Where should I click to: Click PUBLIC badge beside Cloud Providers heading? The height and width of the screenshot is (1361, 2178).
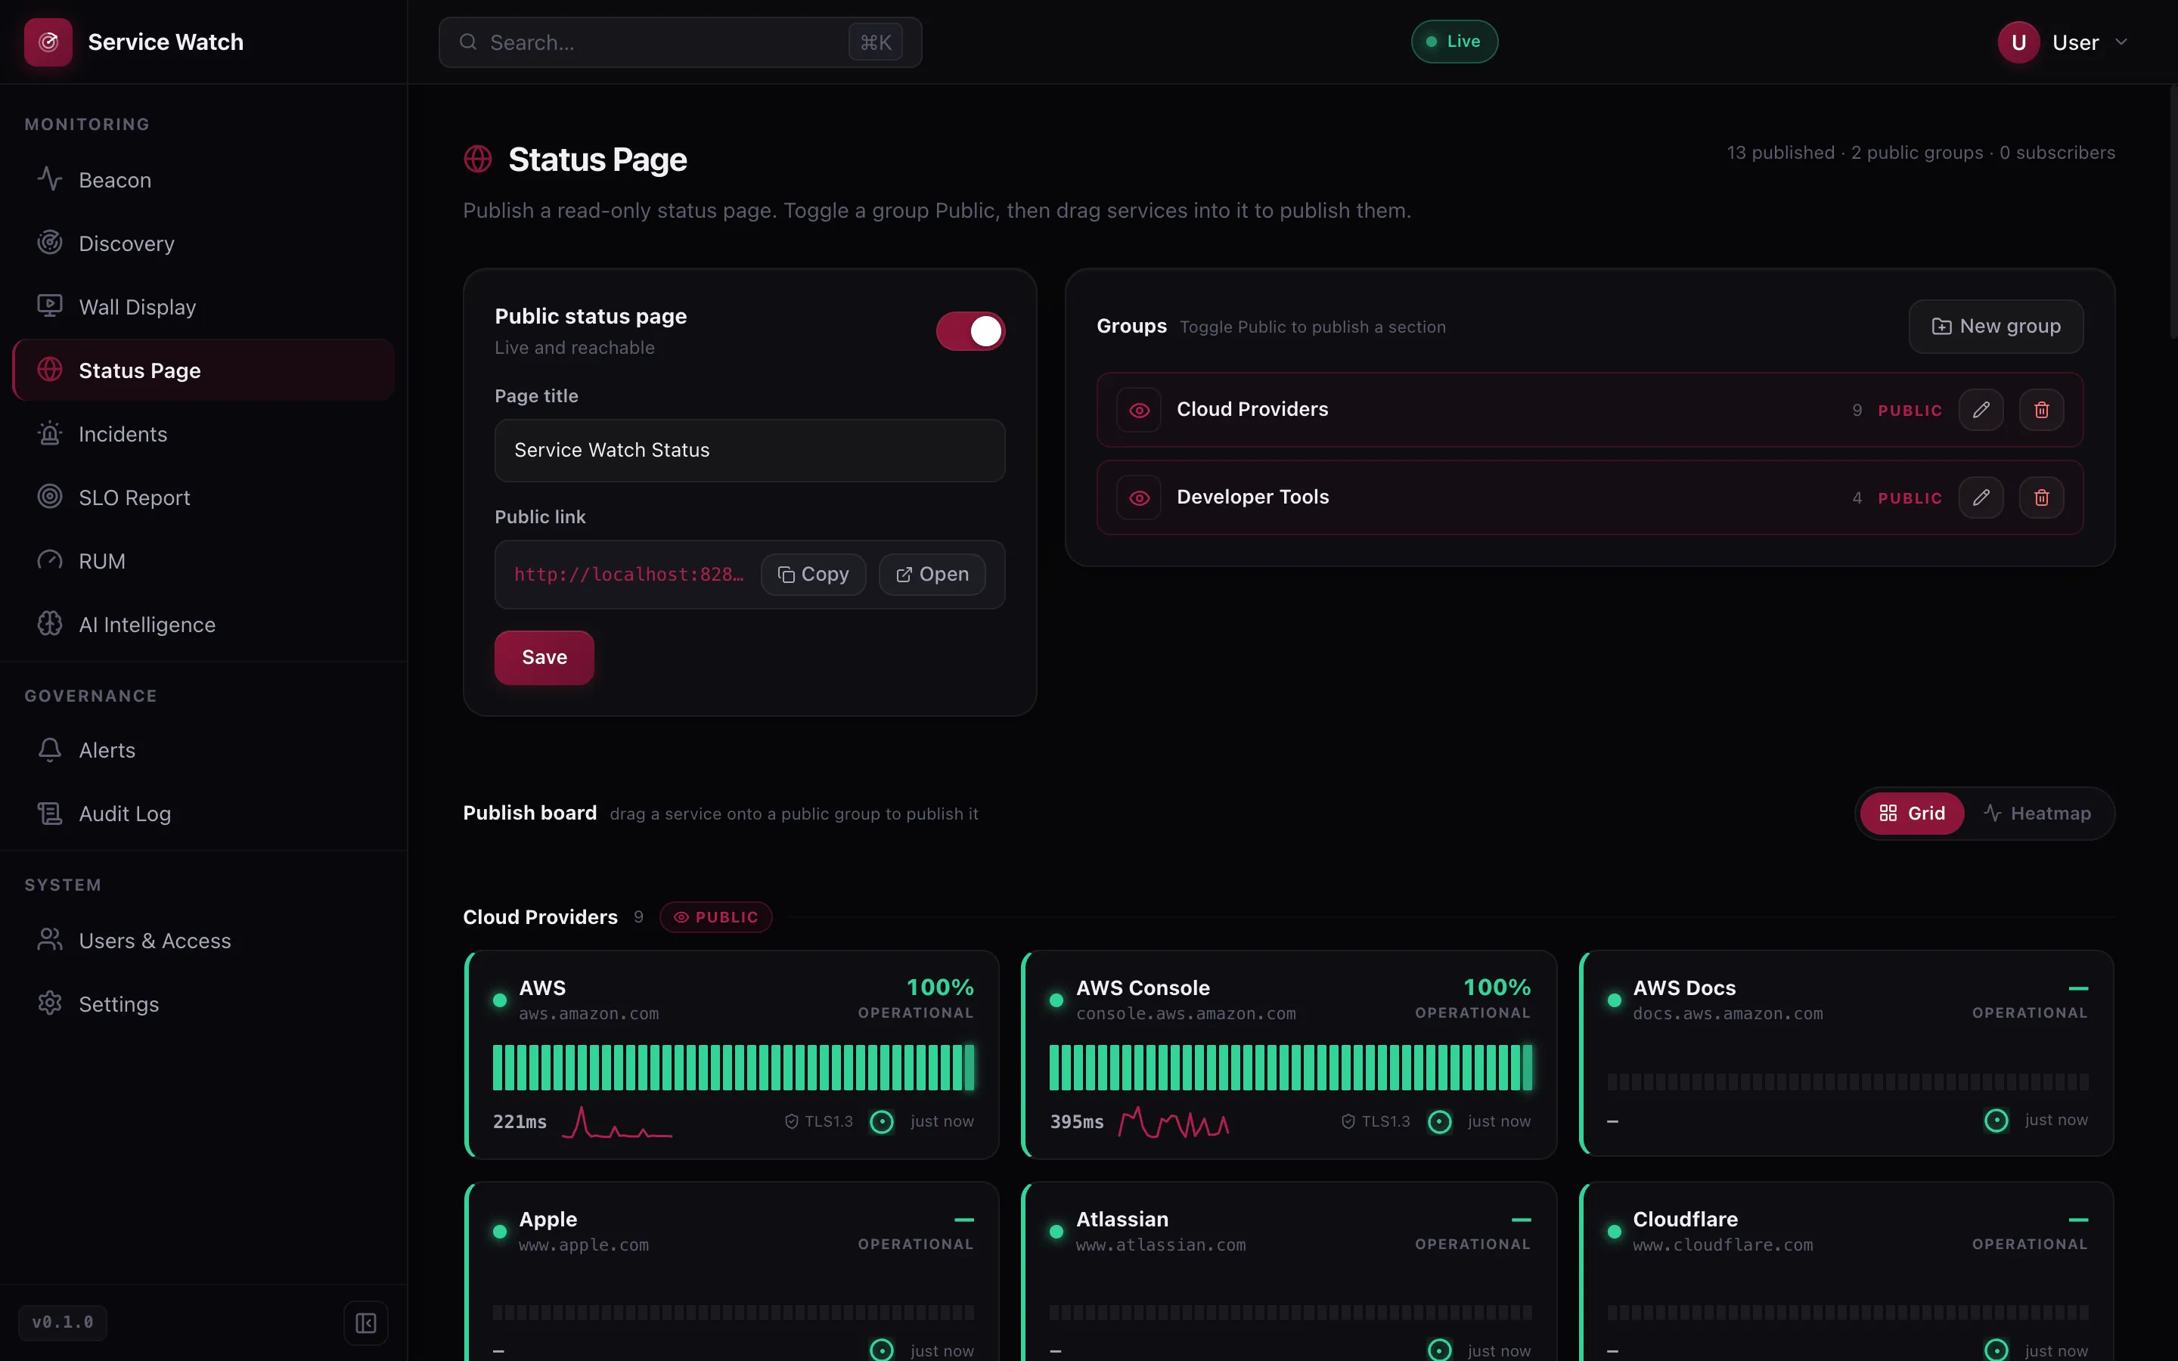click(x=715, y=917)
